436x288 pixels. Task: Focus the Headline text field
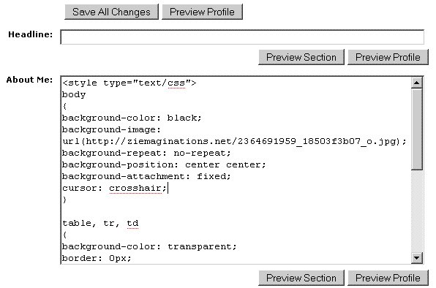coord(242,37)
